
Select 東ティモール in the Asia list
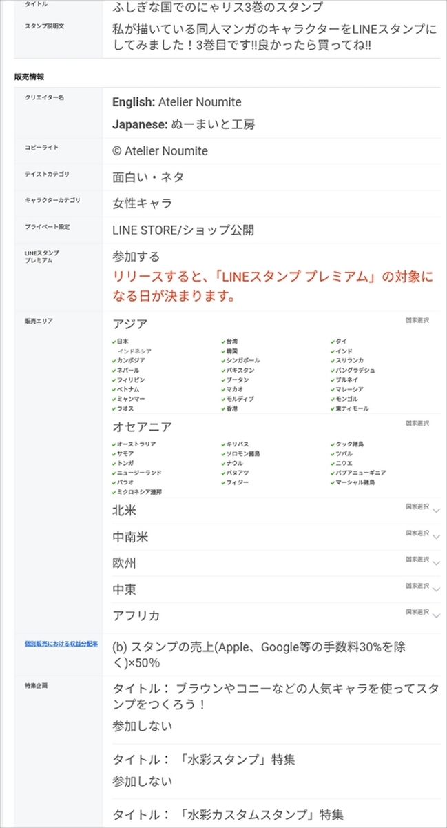(350, 409)
